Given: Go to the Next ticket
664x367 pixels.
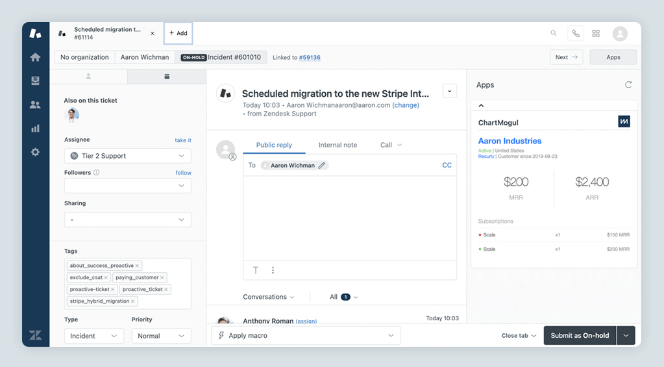Looking at the screenshot, I should pos(566,57).
